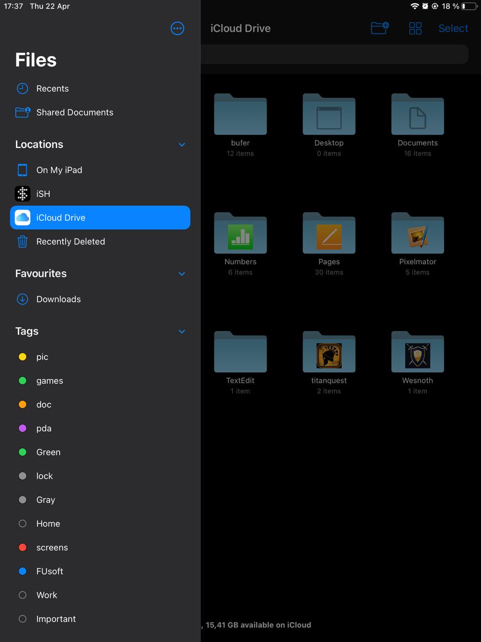
Task: Click the blue FUsoft tag dot
Action: pyautogui.click(x=23, y=571)
